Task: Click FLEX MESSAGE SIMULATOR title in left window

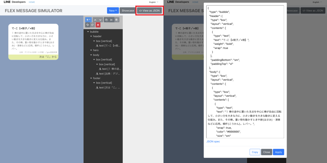Action: click(x=34, y=11)
